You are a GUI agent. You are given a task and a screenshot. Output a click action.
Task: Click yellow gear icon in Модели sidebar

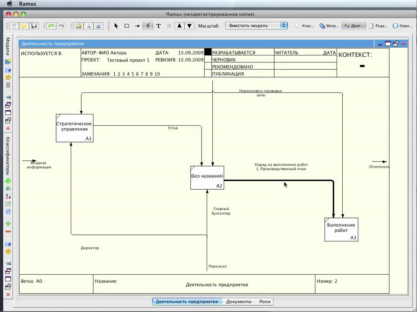tap(8, 78)
